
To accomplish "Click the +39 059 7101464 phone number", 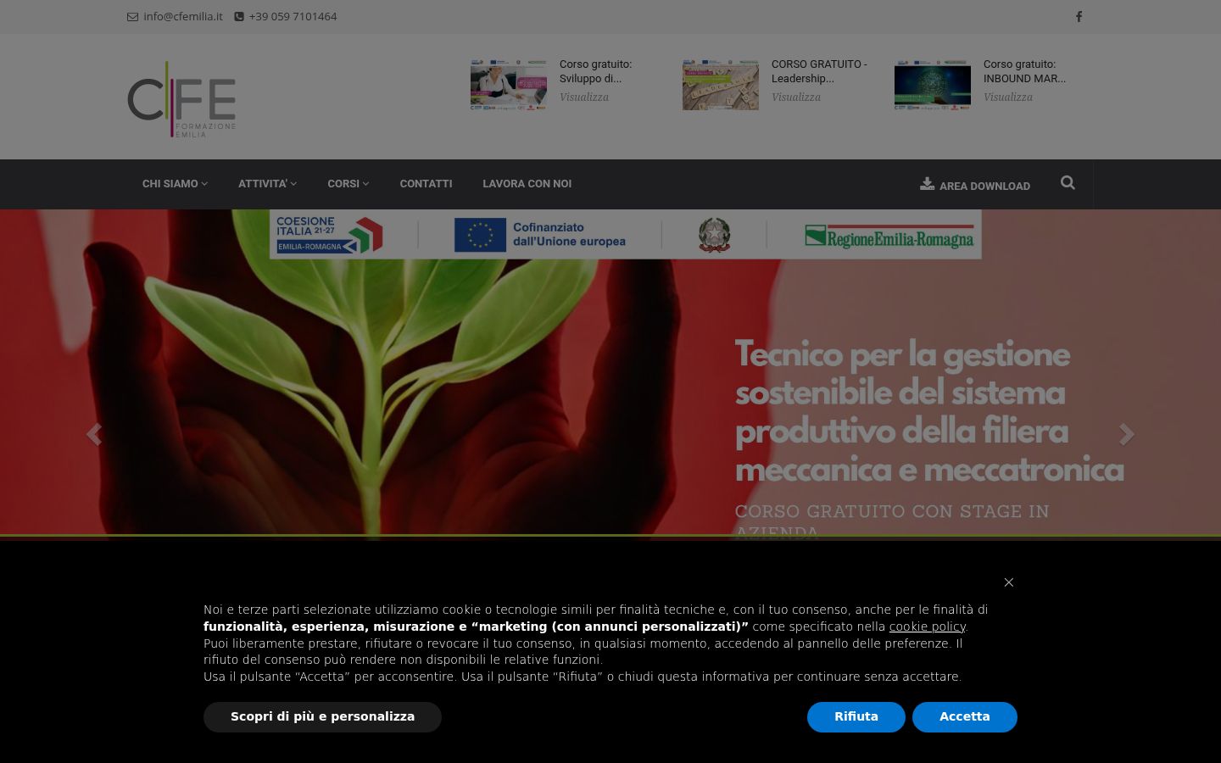I will click(x=293, y=17).
